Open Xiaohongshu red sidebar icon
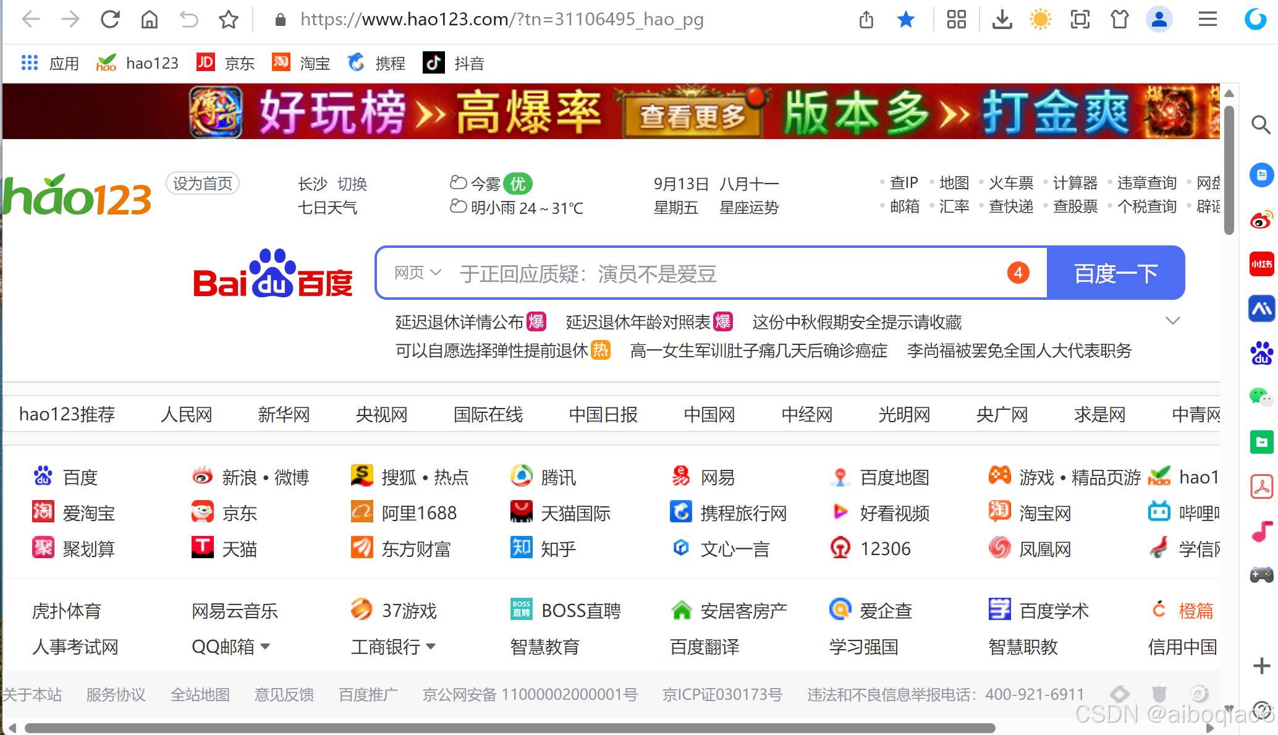 [x=1261, y=264]
